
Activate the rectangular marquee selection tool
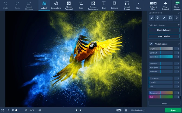coord(170,18)
